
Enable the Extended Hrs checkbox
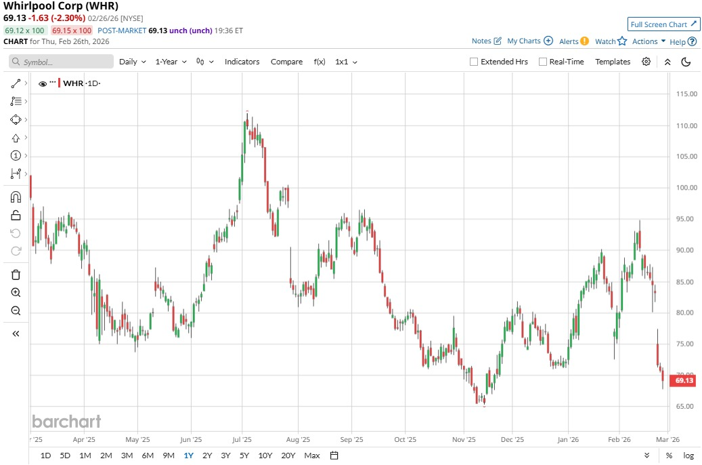coord(474,62)
